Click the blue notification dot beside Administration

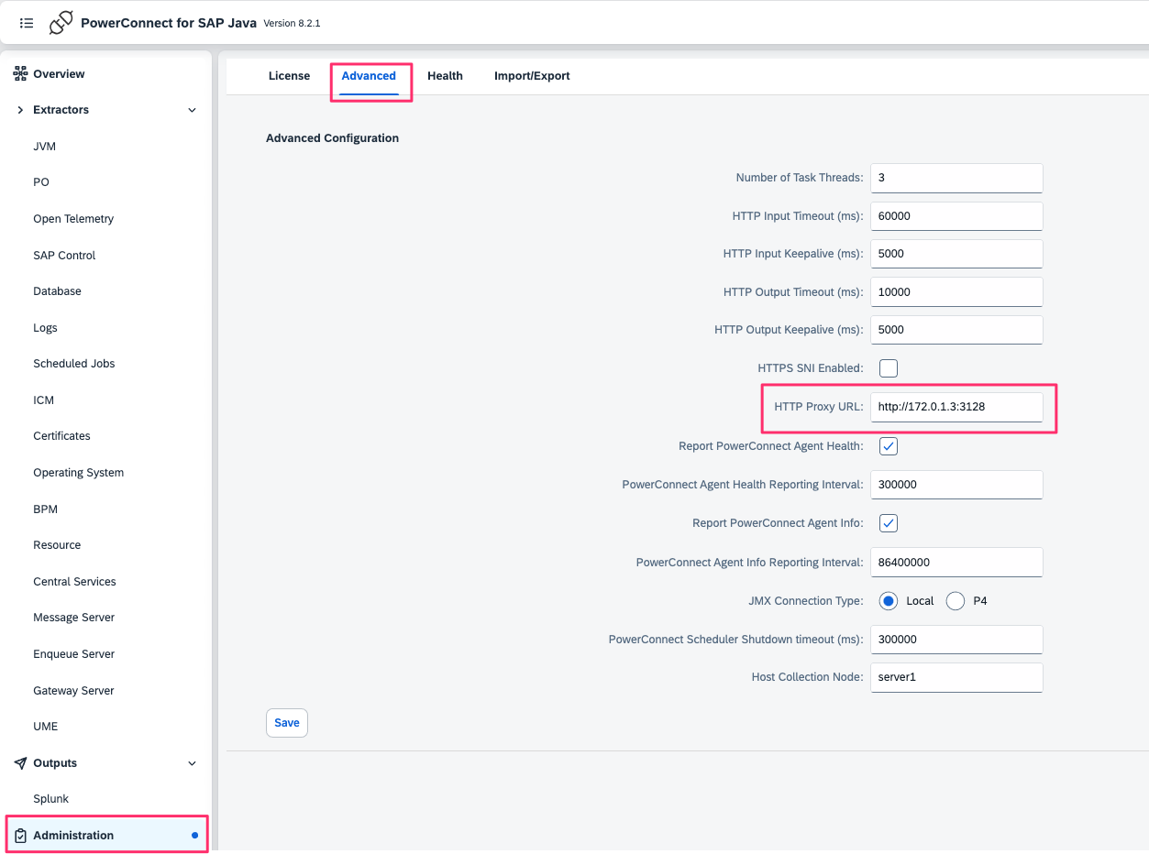pos(193,835)
